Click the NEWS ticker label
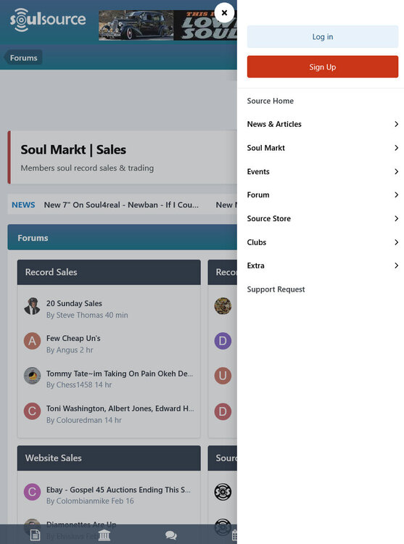404x544 pixels. [x=23, y=205]
